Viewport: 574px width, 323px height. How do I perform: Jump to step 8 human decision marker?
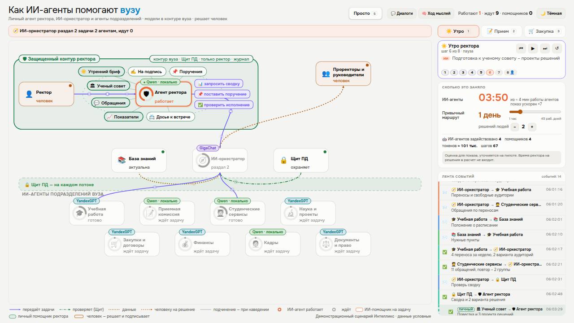point(510,72)
